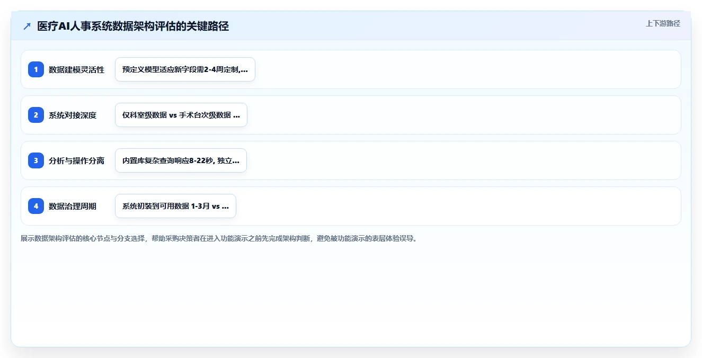Image resolution: width=702 pixels, height=358 pixels.
Task: Open the 系统初装到可用数据 1-3月 chip
Action: [175, 206]
